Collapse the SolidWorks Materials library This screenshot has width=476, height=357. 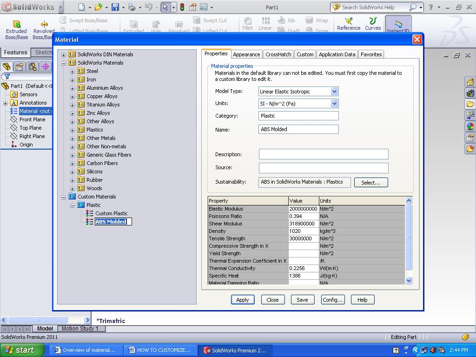63,63
